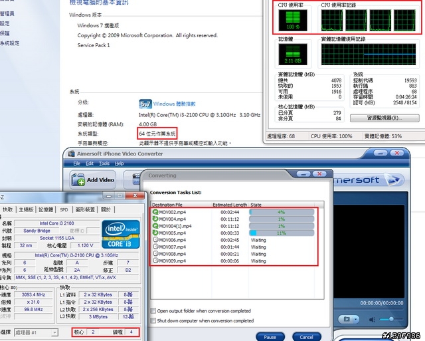The height and width of the screenshot is (341, 425).
Task: Click the Aimersoft logo arrow emblem
Action: point(393,180)
